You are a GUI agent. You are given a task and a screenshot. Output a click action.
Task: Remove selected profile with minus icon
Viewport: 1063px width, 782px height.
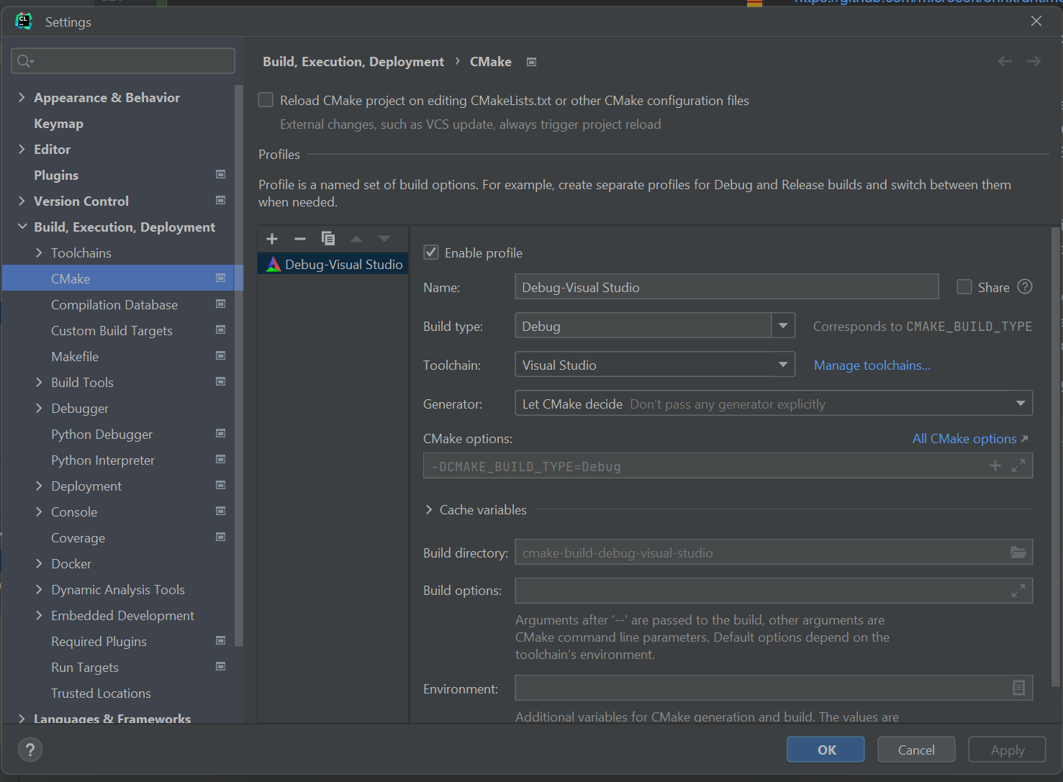300,239
